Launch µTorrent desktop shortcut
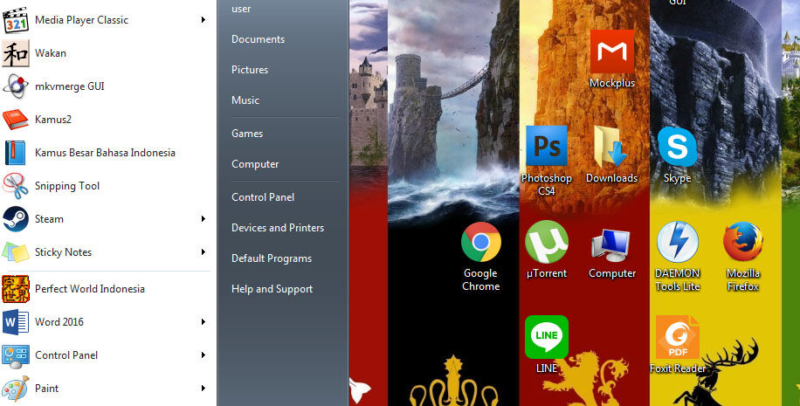The image size is (800, 406). tap(547, 242)
